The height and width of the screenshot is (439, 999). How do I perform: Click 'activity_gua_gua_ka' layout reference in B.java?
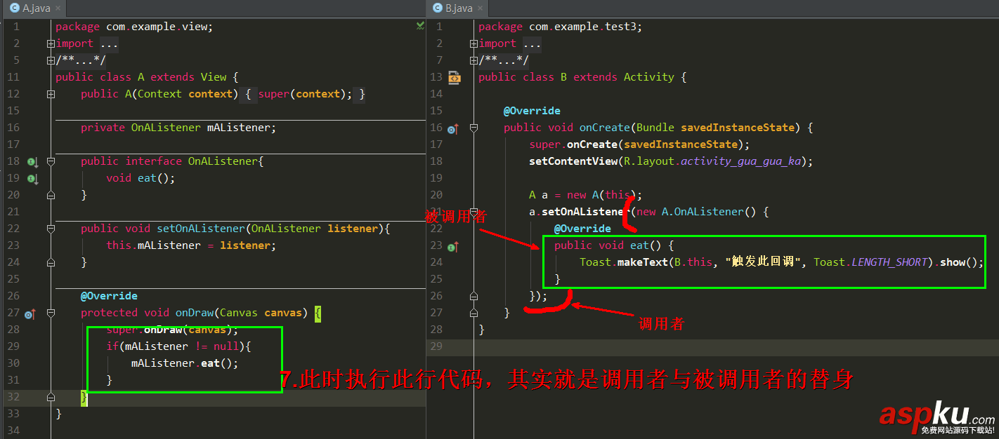[x=740, y=161]
